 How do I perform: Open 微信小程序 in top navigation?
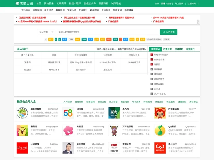tap(75, 4)
